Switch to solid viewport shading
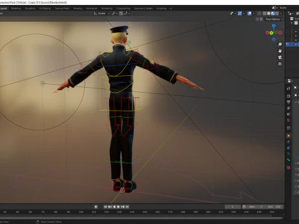 (268, 13)
